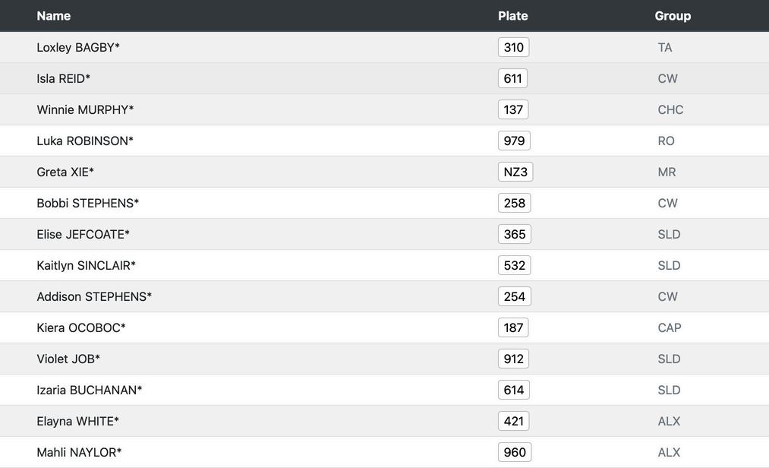
Task: Click on Winnie MURPHY's name
Action: (85, 109)
